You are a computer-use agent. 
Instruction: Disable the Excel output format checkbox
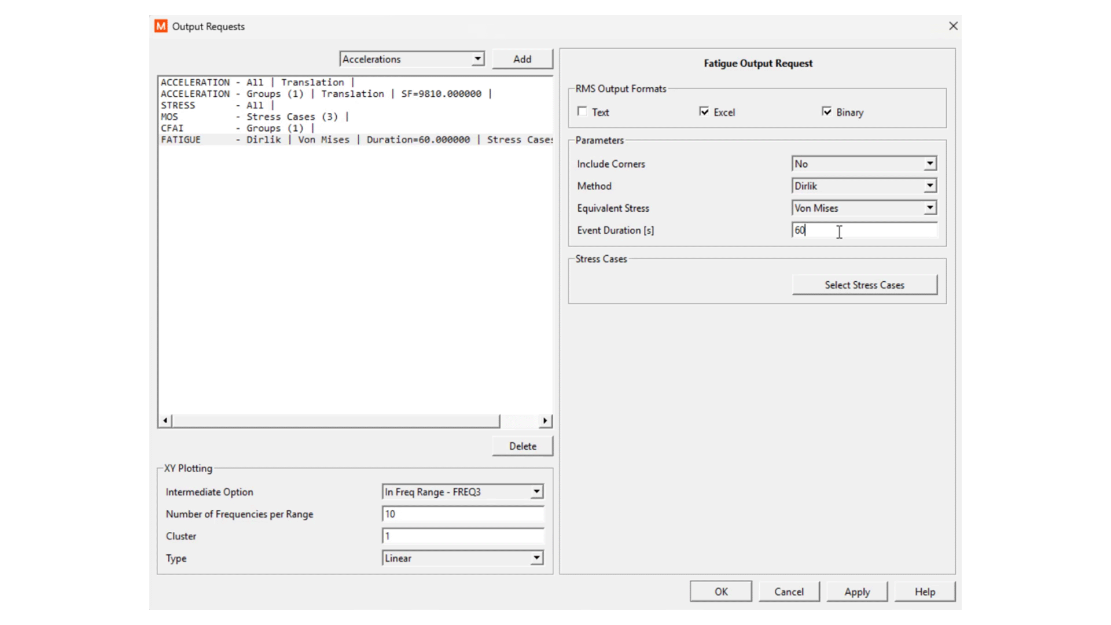pos(704,111)
